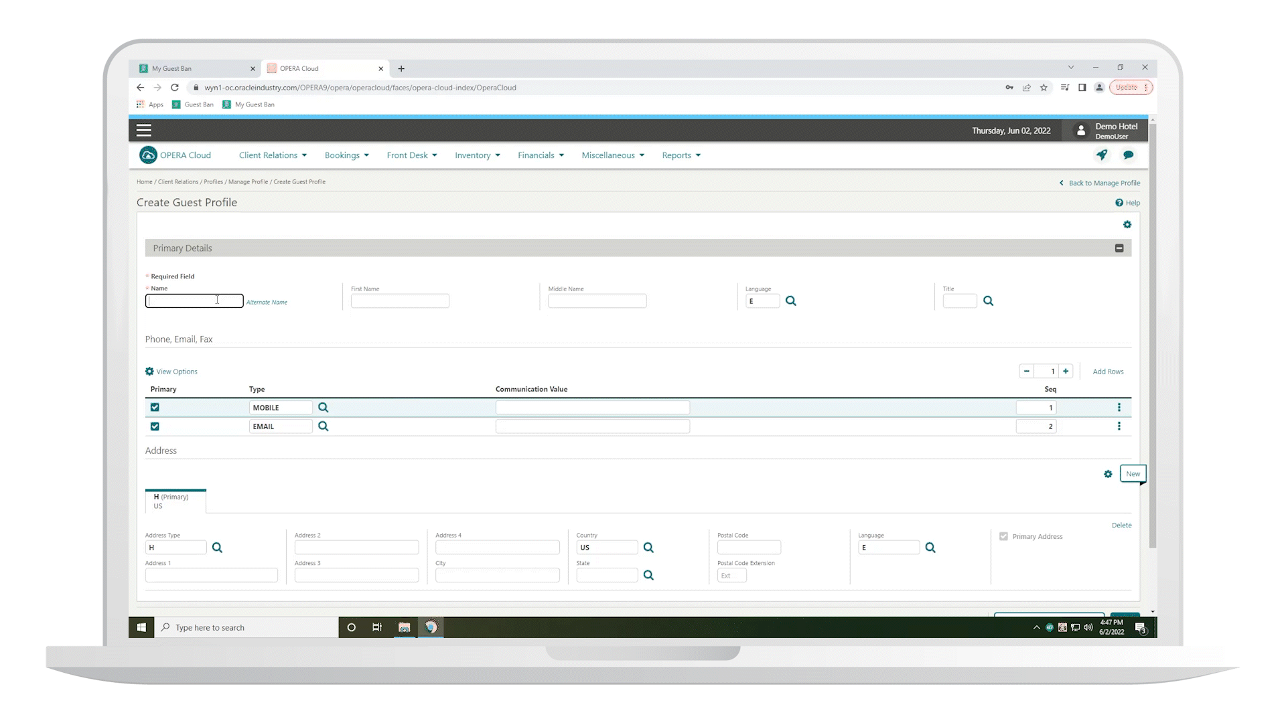Open the chat messages icon
The height and width of the screenshot is (723, 1286).
[1129, 155]
